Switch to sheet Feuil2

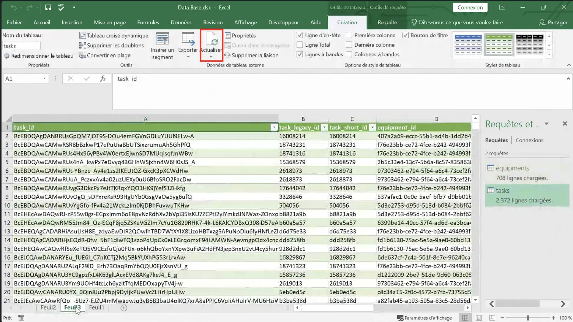[x=48, y=308]
